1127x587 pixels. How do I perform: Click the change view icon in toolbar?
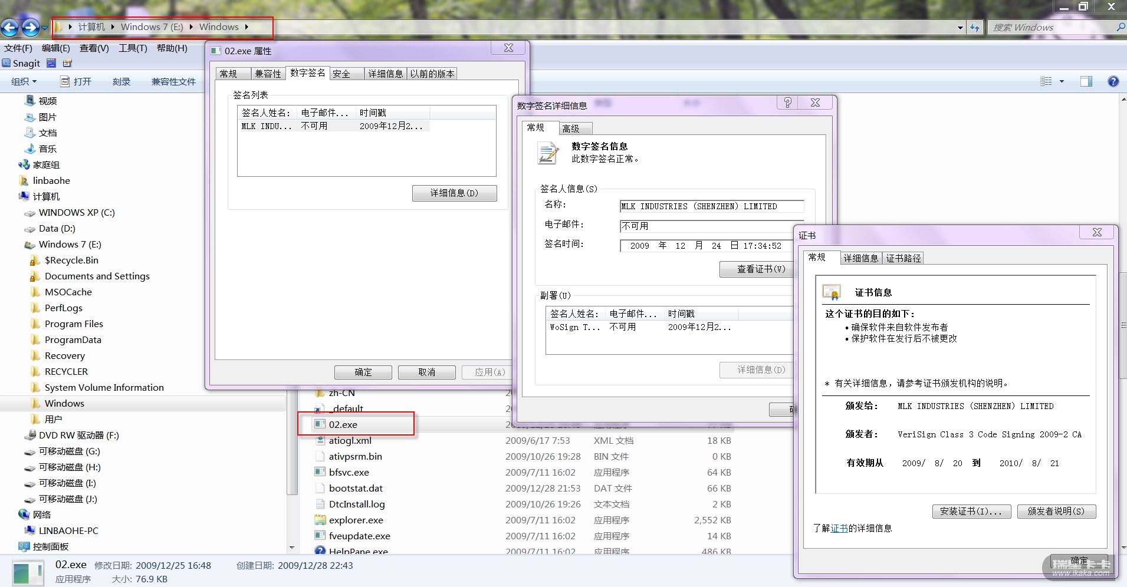[1046, 81]
